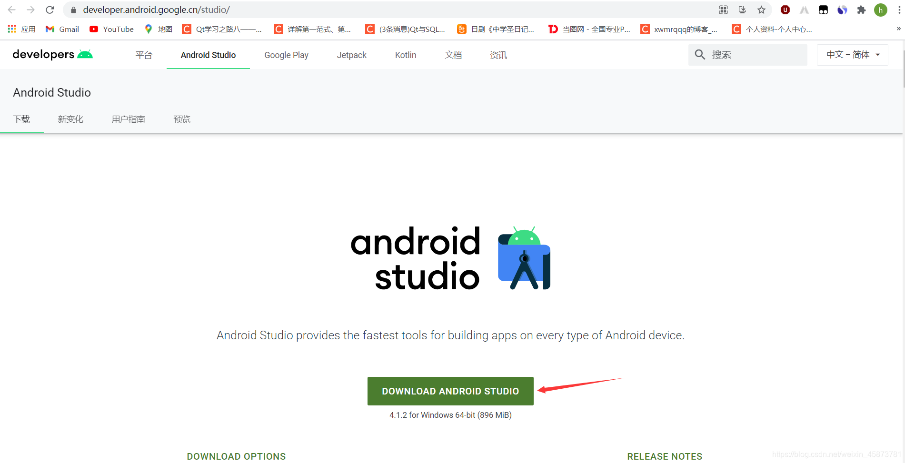Open the QR code icon in the address bar
Screen dimensions: 905x463
(723, 10)
